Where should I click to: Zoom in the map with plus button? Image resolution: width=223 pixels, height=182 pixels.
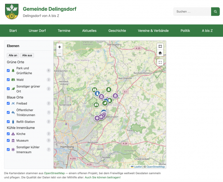click(59, 47)
